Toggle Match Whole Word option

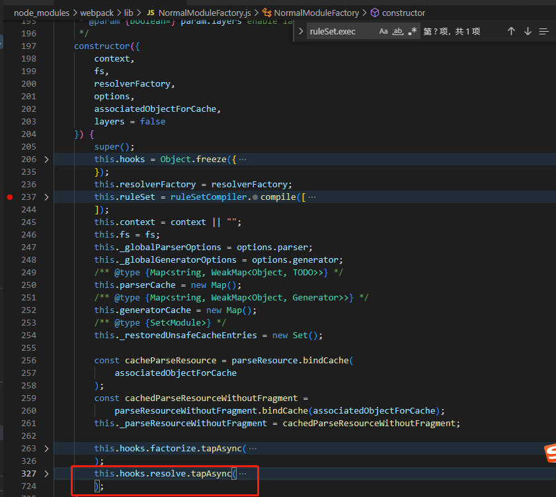tap(398, 31)
